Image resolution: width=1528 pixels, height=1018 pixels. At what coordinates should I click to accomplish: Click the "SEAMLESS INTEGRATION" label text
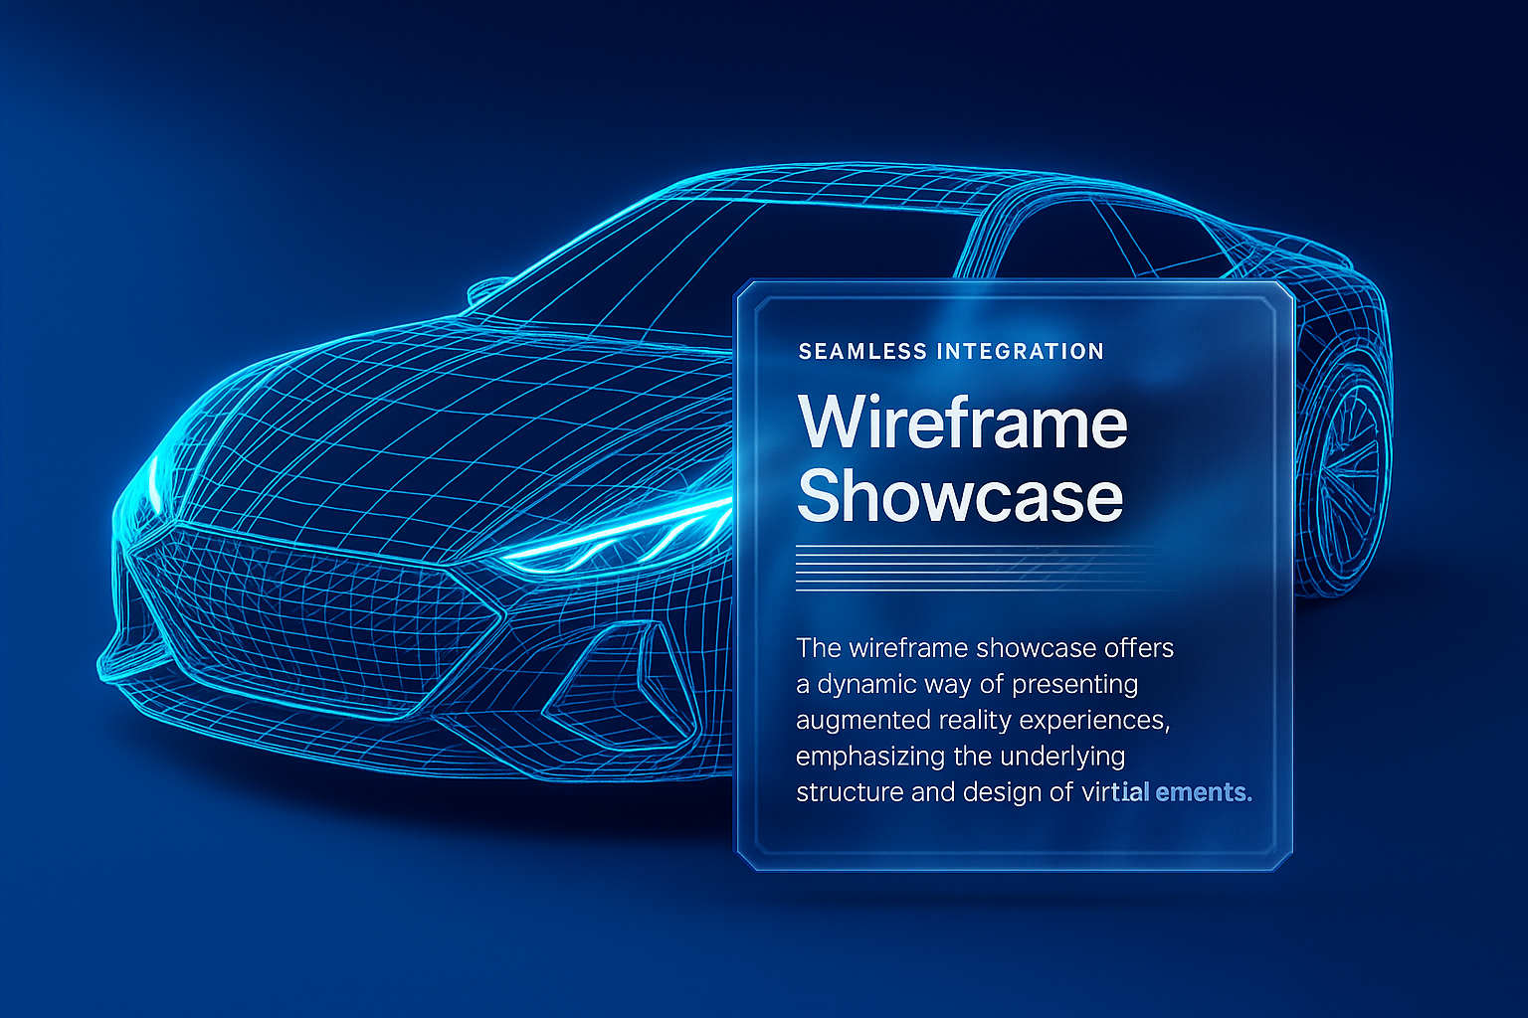[951, 352]
